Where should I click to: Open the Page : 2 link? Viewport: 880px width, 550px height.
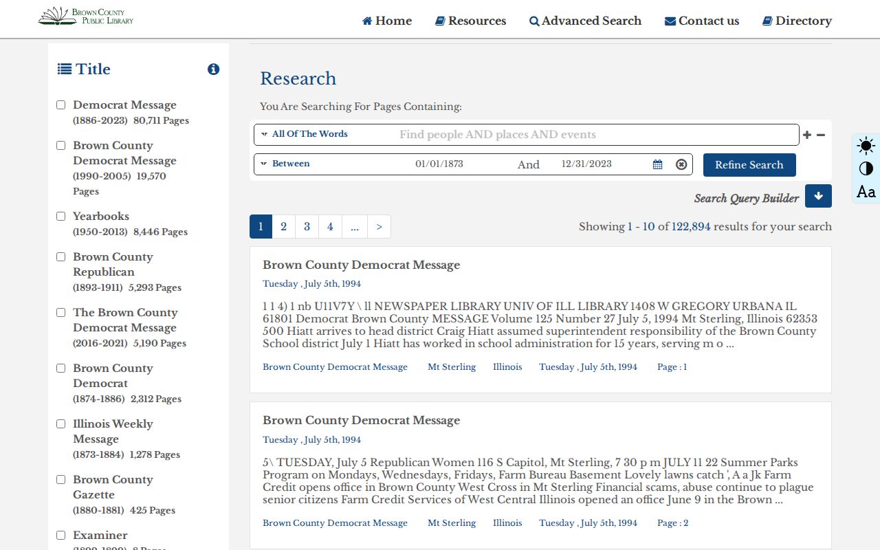[x=672, y=523]
